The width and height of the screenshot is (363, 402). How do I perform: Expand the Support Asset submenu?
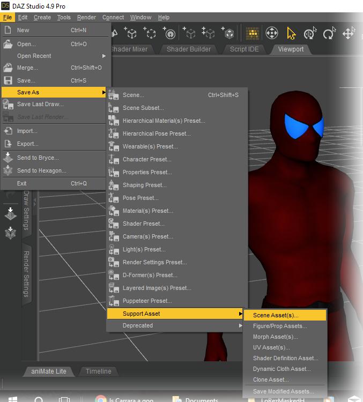[240, 314]
